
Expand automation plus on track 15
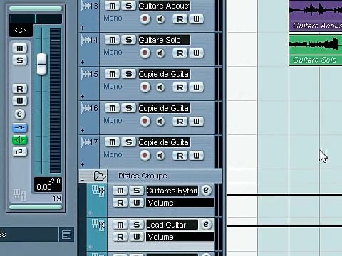click(82, 97)
